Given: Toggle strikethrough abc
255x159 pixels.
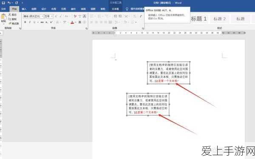Looking at the screenshot, I should coord(42,22).
